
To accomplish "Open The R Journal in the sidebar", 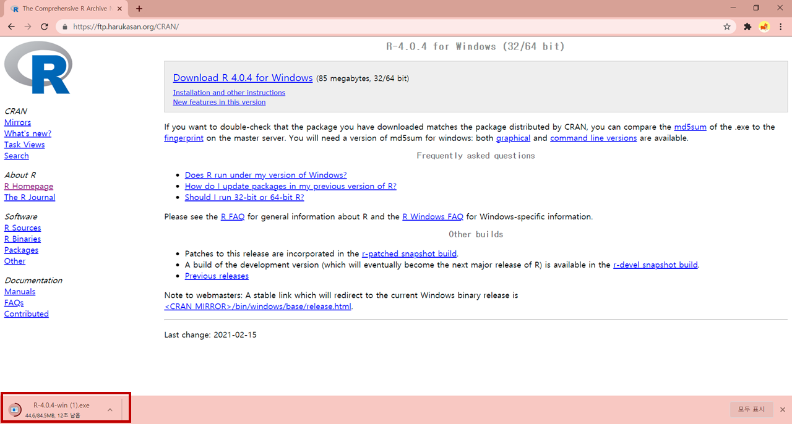I will (x=30, y=197).
